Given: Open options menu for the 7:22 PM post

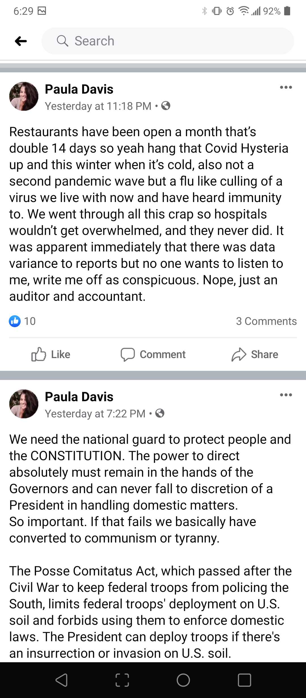Looking at the screenshot, I should pos(286,395).
